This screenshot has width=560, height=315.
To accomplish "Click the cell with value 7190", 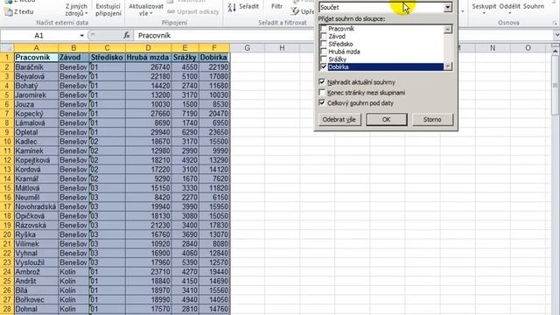I will [x=185, y=114].
